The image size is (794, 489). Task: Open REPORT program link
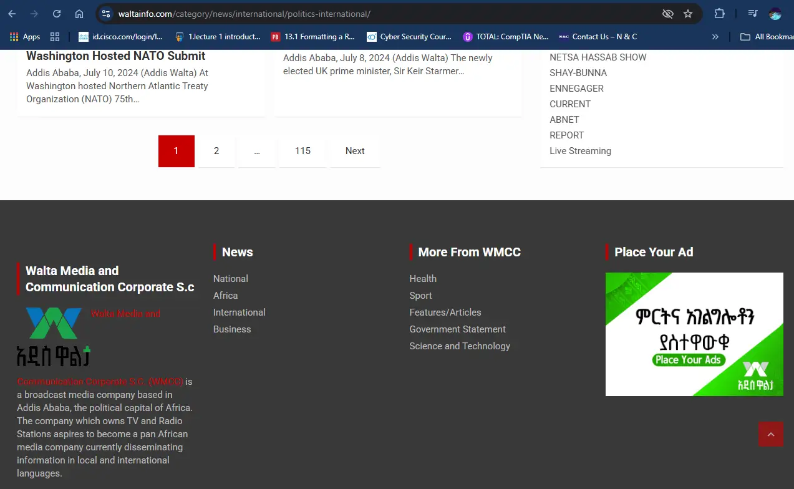point(566,135)
